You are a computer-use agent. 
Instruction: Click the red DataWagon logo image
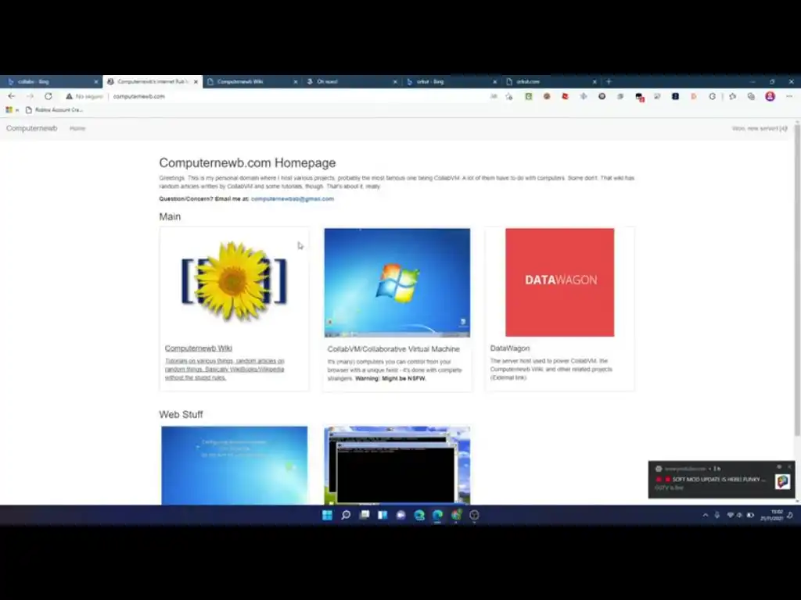[560, 282]
